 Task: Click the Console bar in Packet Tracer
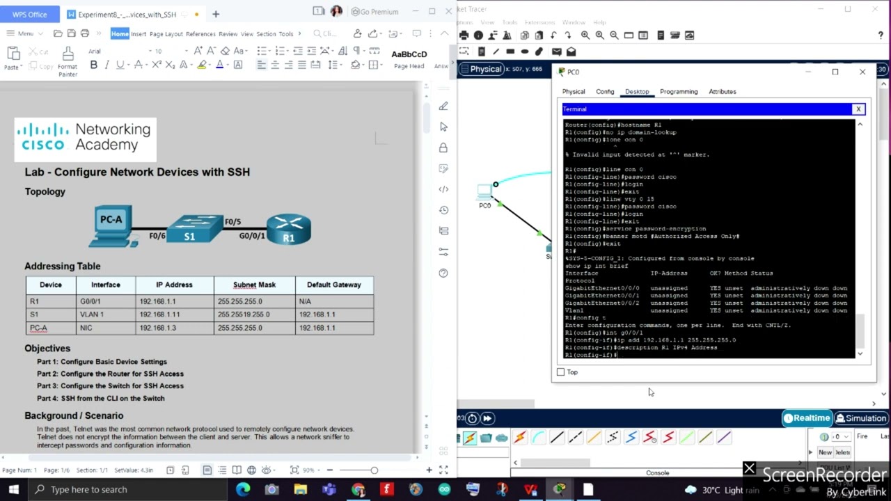tap(657, 473)
